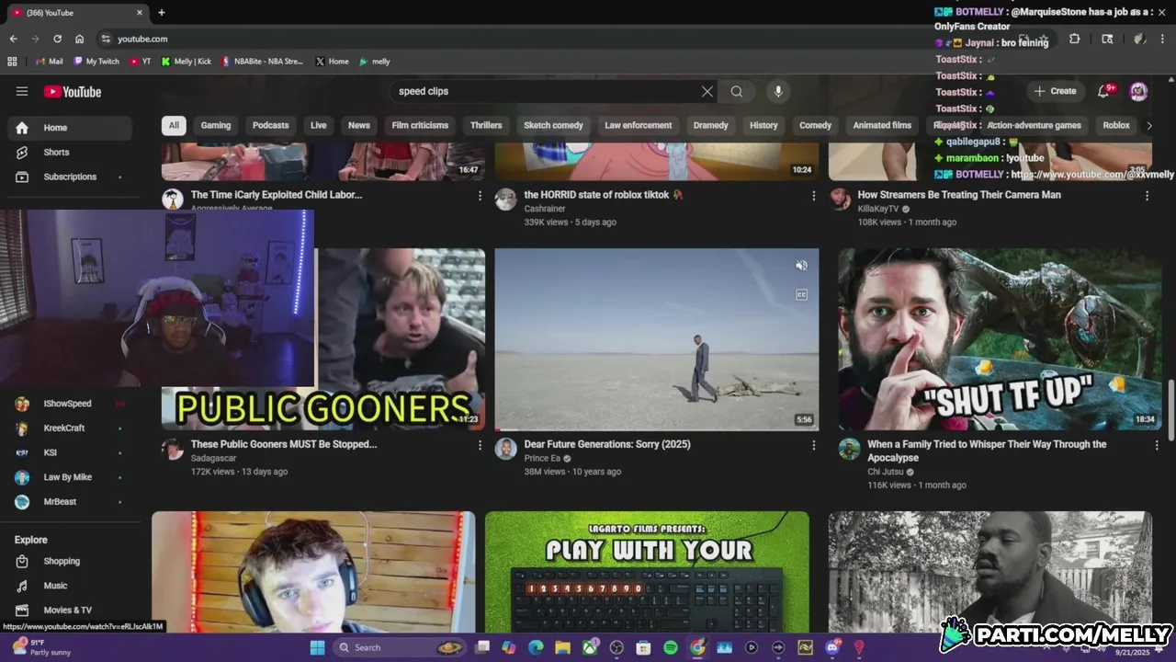Open the 'SHUT TF UP' video thumbnail
The width and height of the screenshot is (1176, 662).
click(1000, 339)
